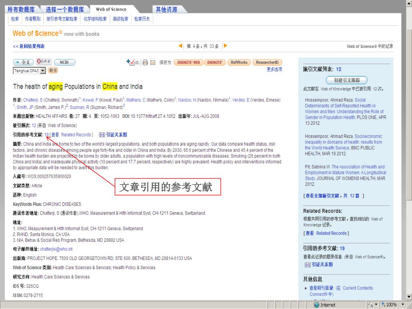The width and height of the screenshot is (412, 309).
Task: Click KeyWords Plus value CHRONIC DISEASES
Action: pyautogui.click(x=62, y=204)
